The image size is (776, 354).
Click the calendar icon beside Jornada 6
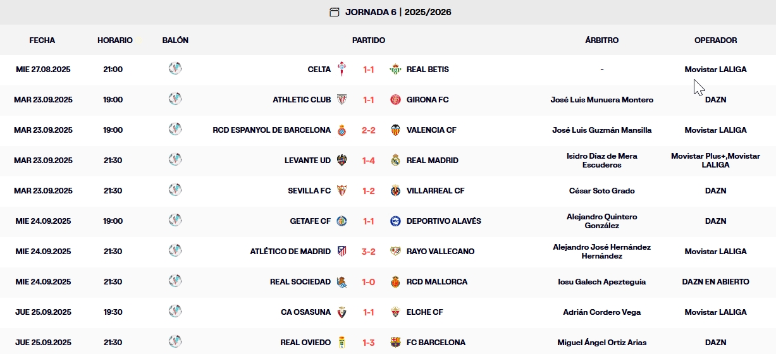[x=335, y=12]
